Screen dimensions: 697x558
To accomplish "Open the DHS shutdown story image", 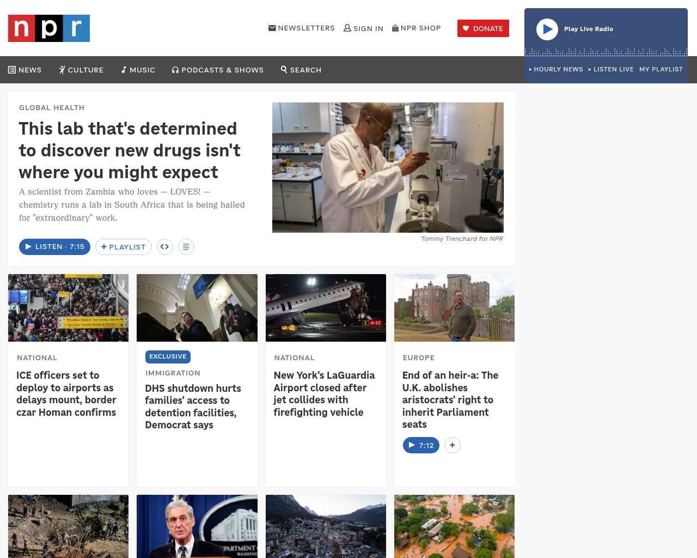I will coord(197,308).
